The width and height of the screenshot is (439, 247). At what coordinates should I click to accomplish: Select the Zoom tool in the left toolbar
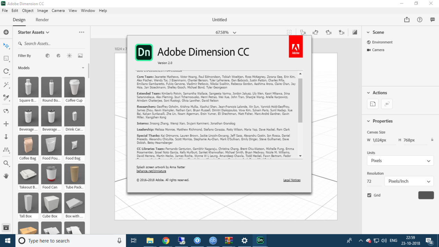click(x=6, y=163)
